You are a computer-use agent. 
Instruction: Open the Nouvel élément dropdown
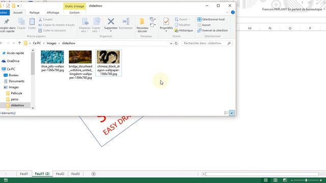pos(153,19)
